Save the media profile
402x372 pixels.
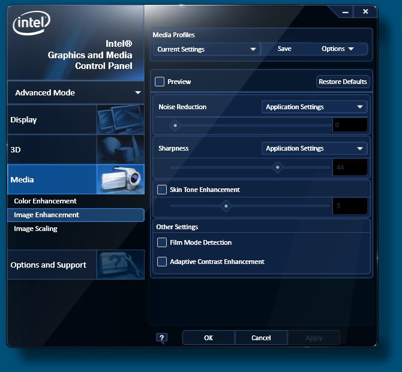click(x=284, y=49)
